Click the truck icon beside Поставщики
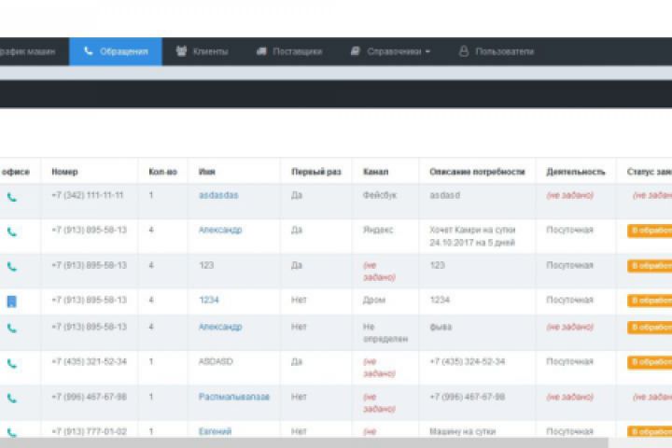Image resolution: width=672 pixels, height=448 pixels. [261, 51]
